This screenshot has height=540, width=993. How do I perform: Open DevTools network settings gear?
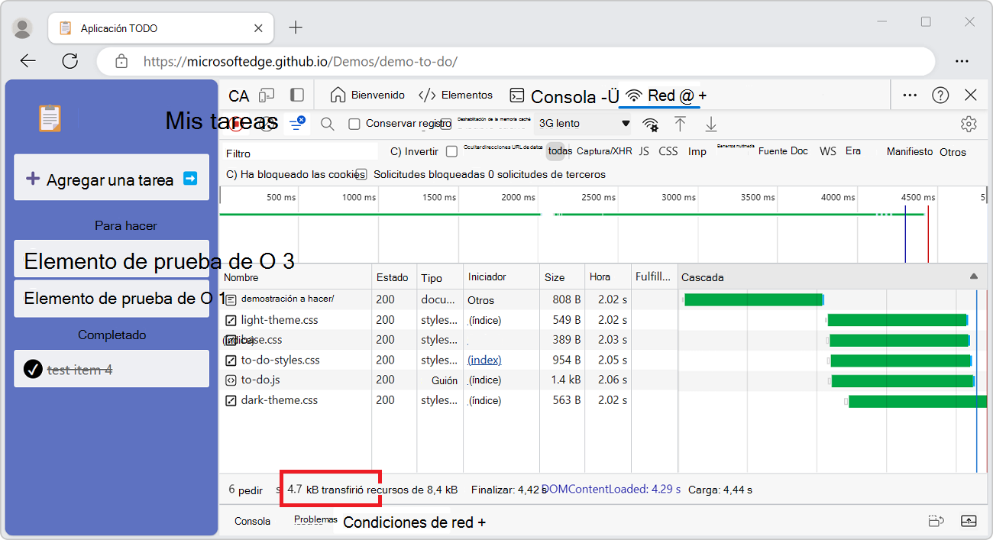point(969,123)
